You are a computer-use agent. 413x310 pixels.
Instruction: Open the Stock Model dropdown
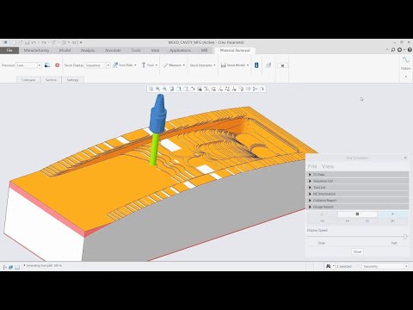click(x=235, y=65)
